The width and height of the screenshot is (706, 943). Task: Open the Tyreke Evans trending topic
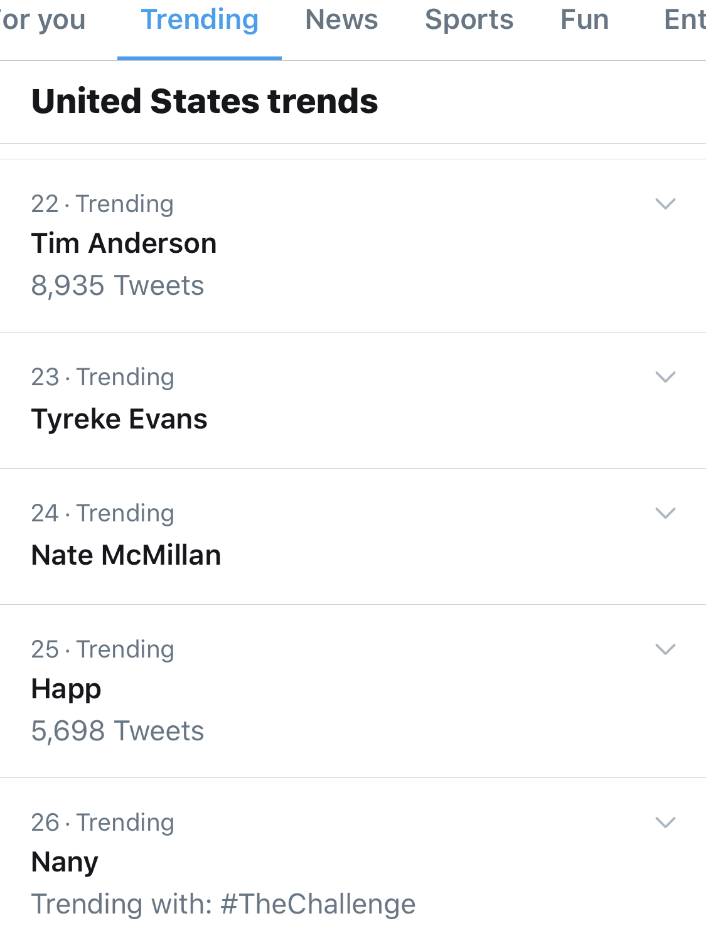(353, 400)
